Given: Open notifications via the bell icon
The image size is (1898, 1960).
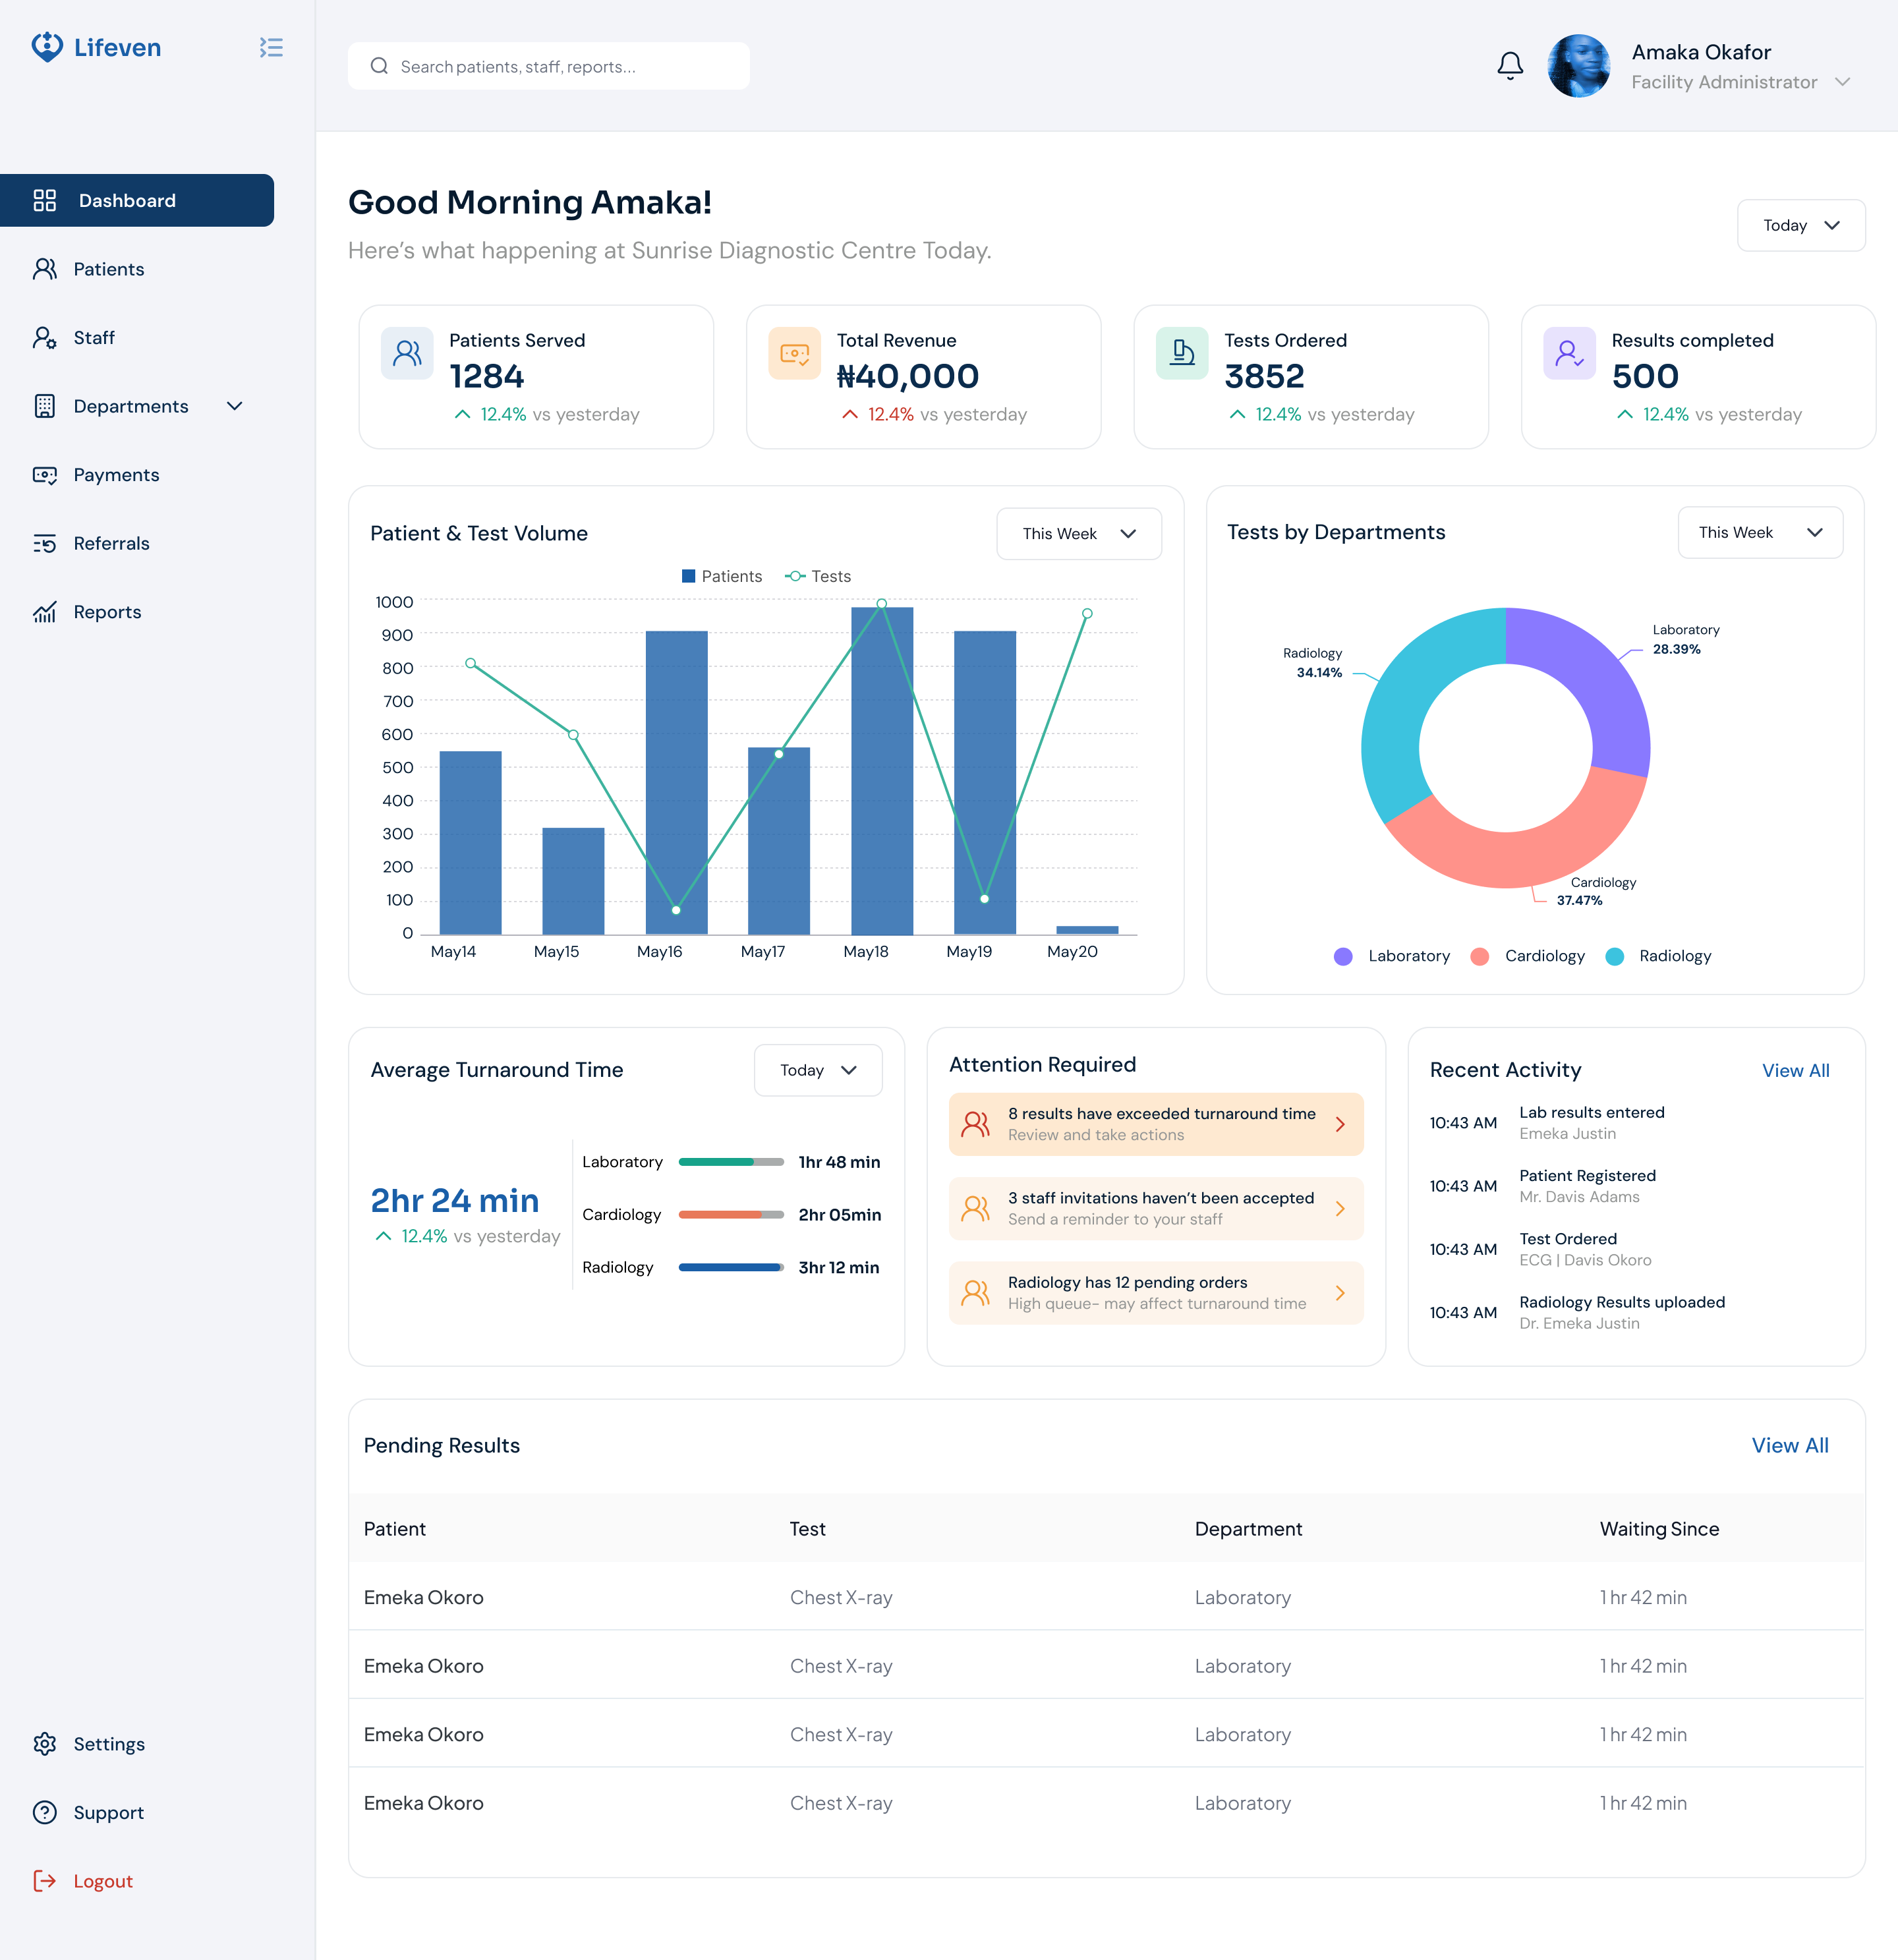Looking at the screenshot, I should coord(1510,66).
